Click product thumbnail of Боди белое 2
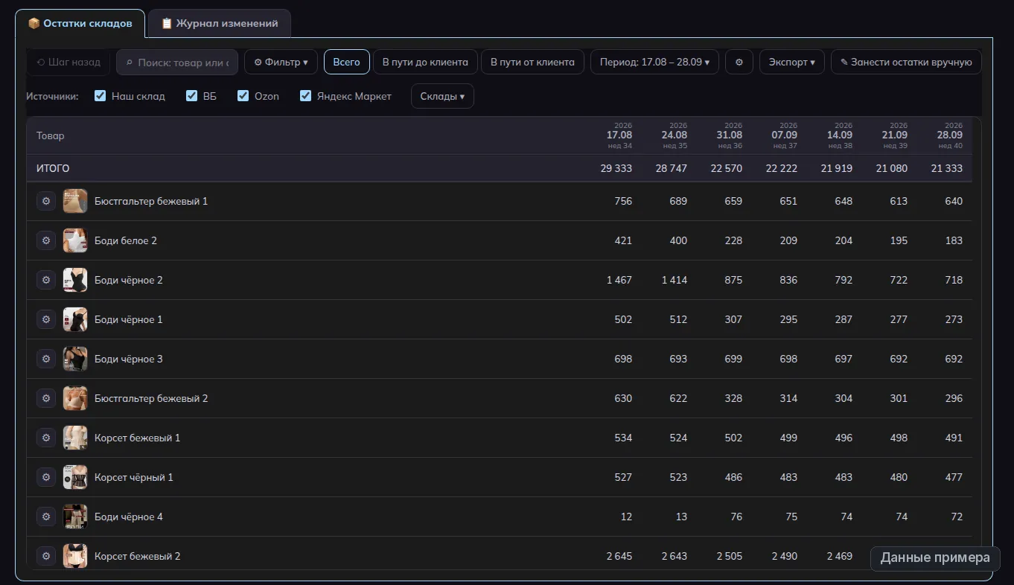 [x=75, y=240]
